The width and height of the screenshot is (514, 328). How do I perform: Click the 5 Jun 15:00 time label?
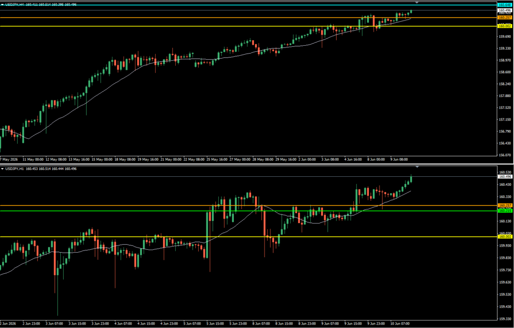(215, 323)
